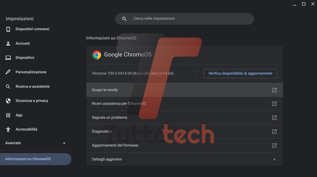
Task: Open Aggiornamenti del firmware link
Action: (115, 145)
